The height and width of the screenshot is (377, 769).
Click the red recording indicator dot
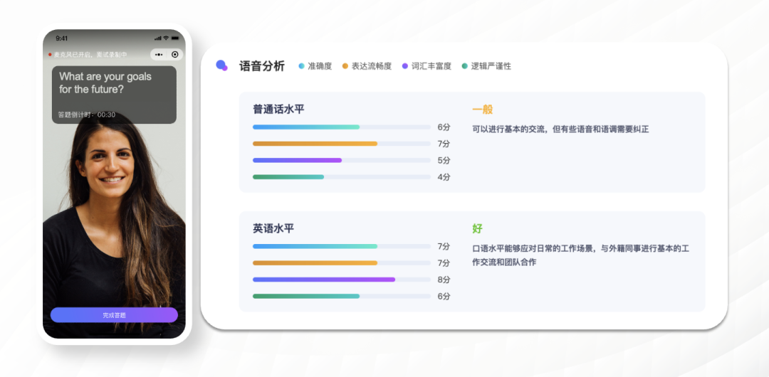50,55
